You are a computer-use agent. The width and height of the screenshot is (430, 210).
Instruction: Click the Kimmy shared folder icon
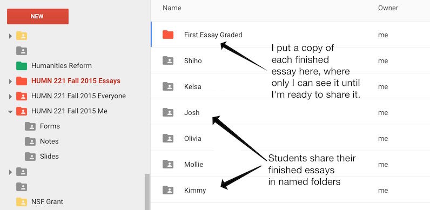(168, 190)
